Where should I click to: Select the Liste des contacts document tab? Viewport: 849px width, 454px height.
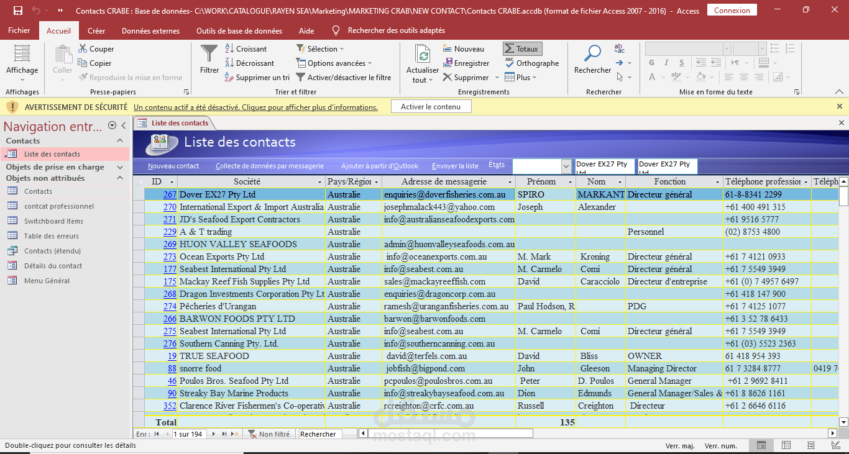(174, 123)
